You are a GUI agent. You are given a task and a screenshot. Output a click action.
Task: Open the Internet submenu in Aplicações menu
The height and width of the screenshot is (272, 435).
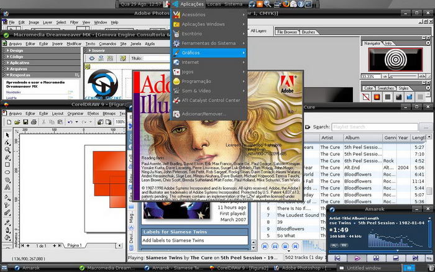[x=190, y=62]
